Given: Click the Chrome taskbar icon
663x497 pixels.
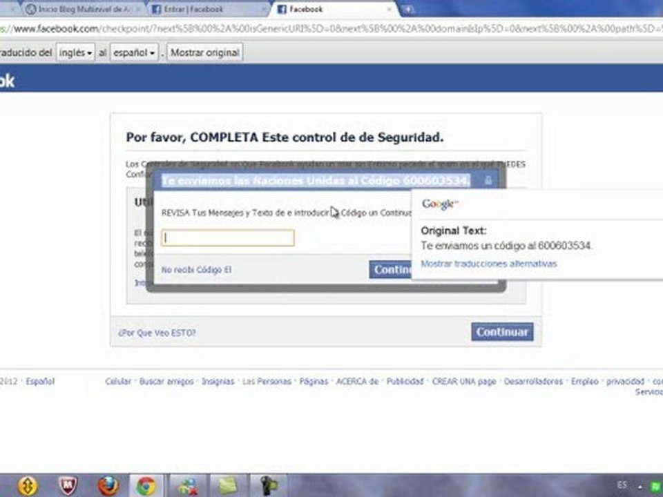Looking at the screenshot, I should pos(146,485).
